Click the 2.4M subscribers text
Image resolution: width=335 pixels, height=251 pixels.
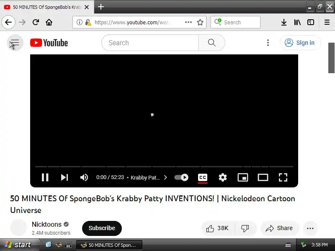coord(51,233)
